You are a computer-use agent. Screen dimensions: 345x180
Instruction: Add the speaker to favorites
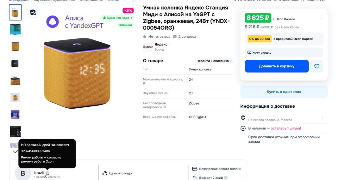317,66
